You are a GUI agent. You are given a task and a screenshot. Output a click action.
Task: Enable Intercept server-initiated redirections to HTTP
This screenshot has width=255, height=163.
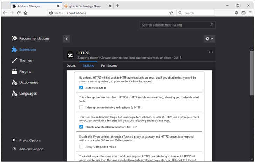point(81,107)
